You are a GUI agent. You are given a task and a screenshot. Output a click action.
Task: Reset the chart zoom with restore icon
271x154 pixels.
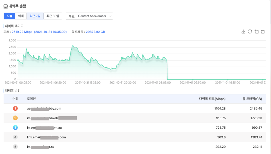263,32
